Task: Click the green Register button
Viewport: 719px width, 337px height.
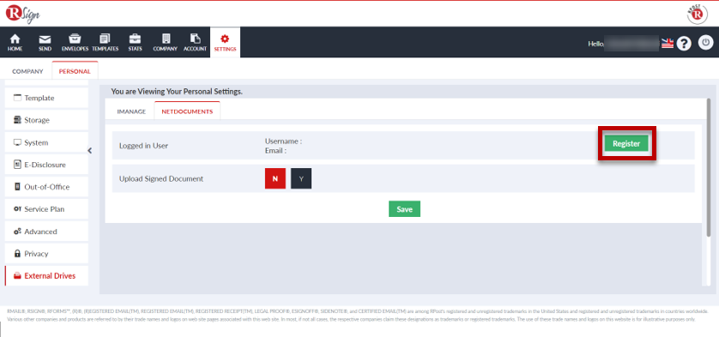Action: pyautogui.click(x=626, y=143)
